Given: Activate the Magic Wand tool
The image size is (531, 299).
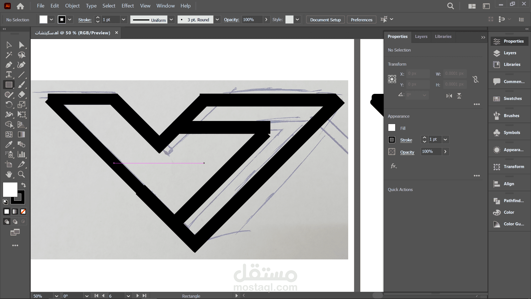Looking at the screenshot, I should (9, 55).
